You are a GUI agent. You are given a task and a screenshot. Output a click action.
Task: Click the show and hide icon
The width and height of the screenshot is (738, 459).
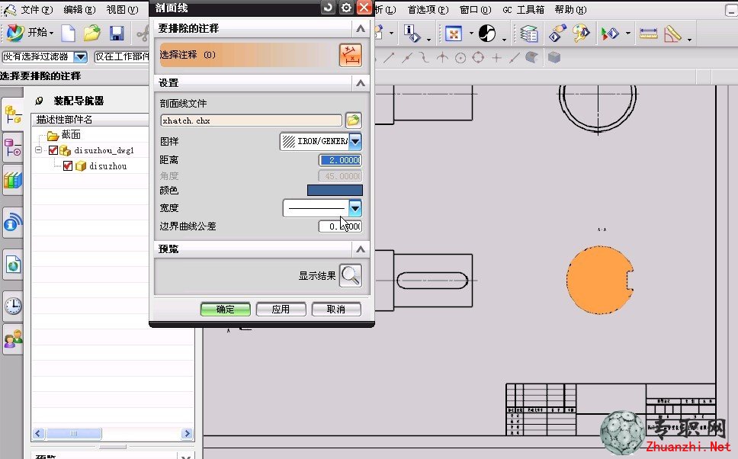pos(610,34)
